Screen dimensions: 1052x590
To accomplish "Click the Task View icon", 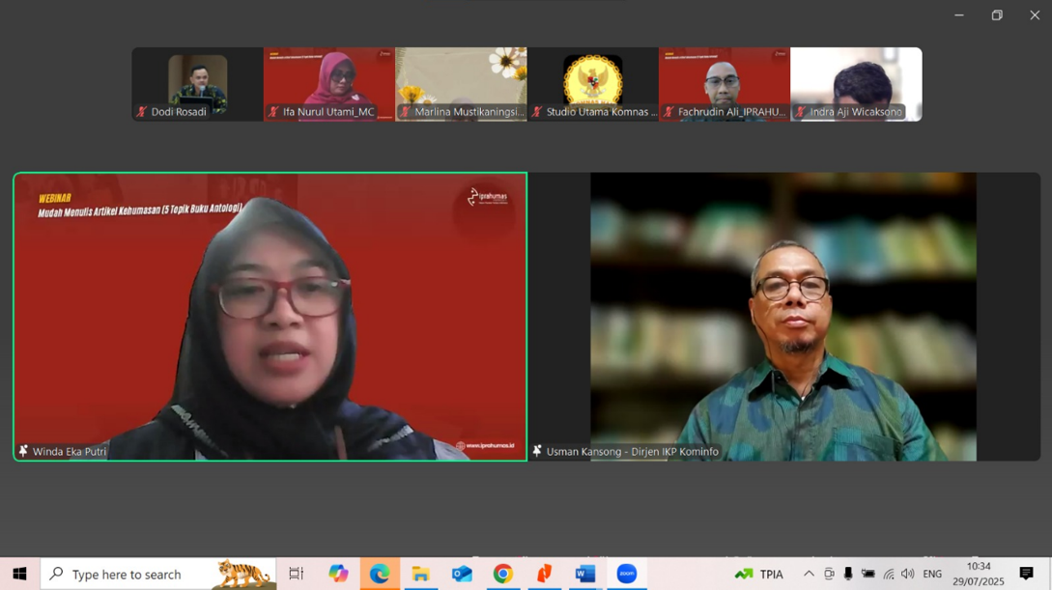I will [x=297, y=574].
